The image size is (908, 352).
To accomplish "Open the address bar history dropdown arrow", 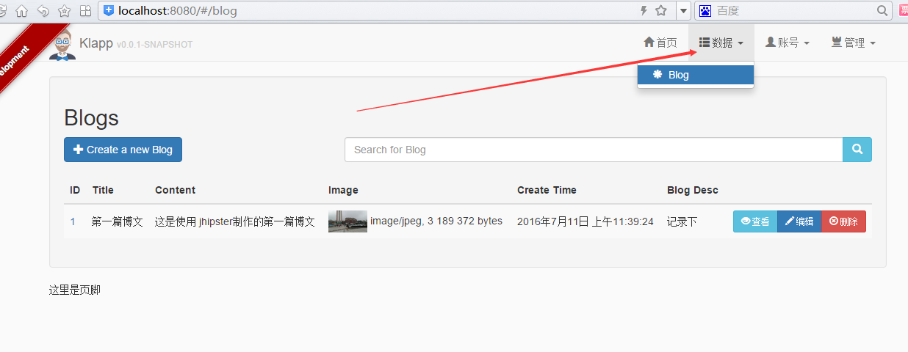I will (x=683, y=10).
